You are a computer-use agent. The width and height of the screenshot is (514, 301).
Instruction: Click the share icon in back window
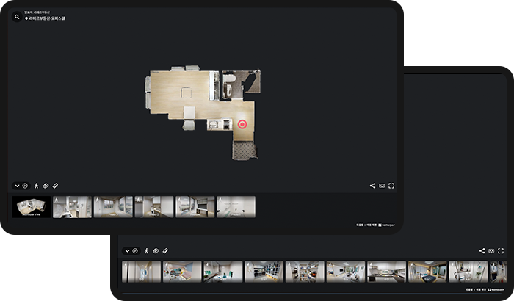(482, 251)
